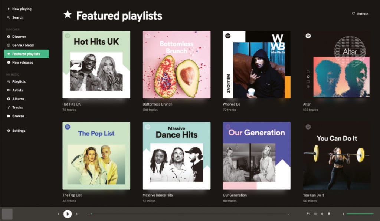Click the clear queue trash icon
Viewport: 380px width, 221px height.
329,214
